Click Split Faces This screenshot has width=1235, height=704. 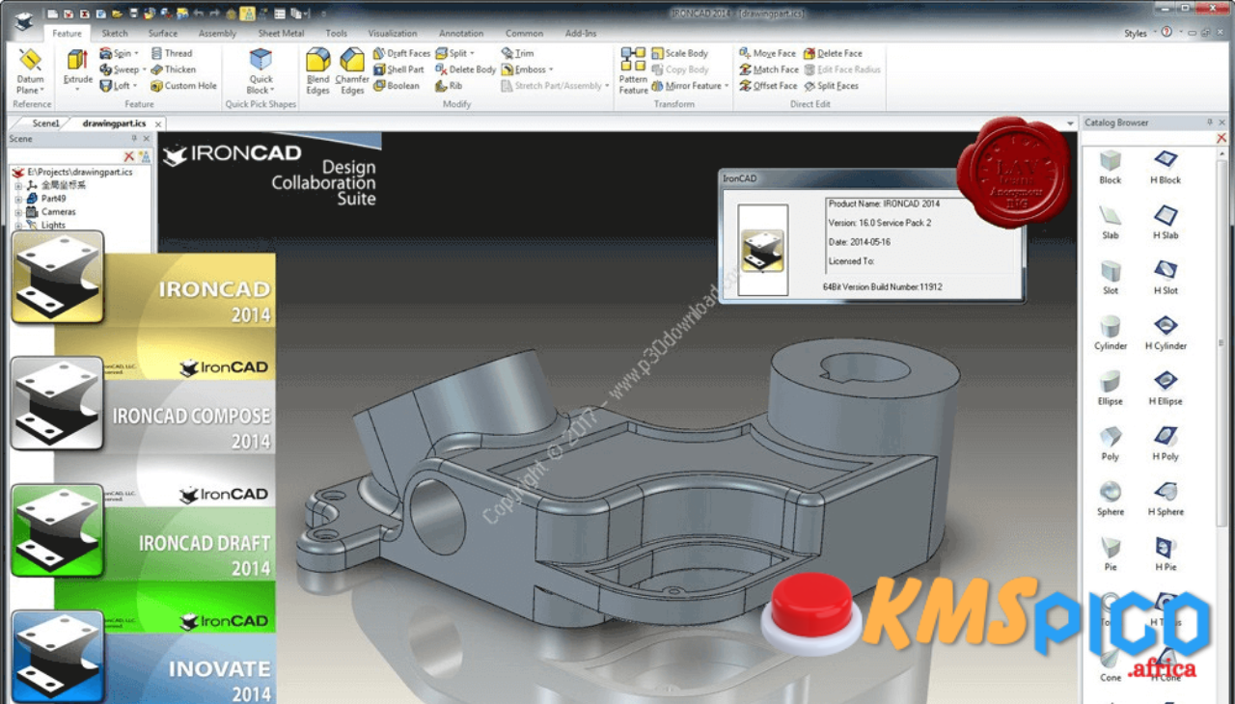[x=832, y=86]
